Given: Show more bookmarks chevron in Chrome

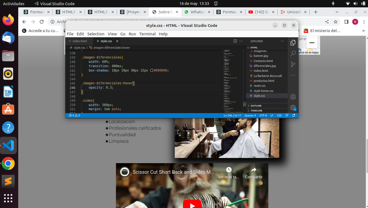Looking at the screenshot, I should [364, 31].
